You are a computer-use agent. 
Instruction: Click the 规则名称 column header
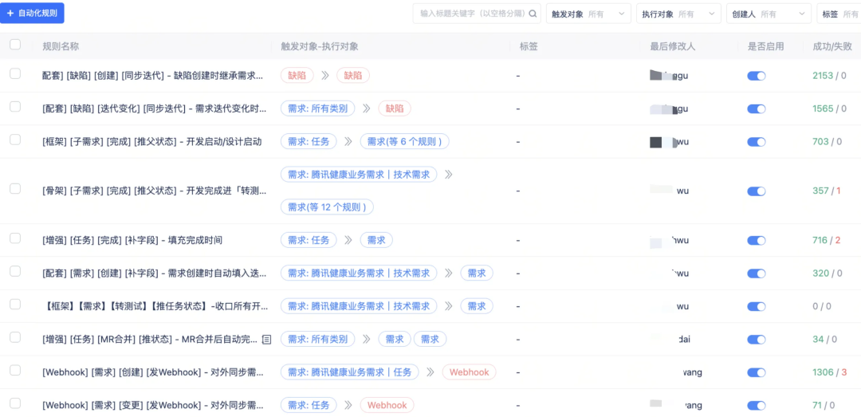[61, 46]
